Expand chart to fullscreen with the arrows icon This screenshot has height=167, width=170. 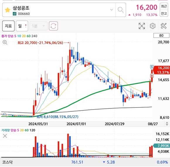point(142,26)
